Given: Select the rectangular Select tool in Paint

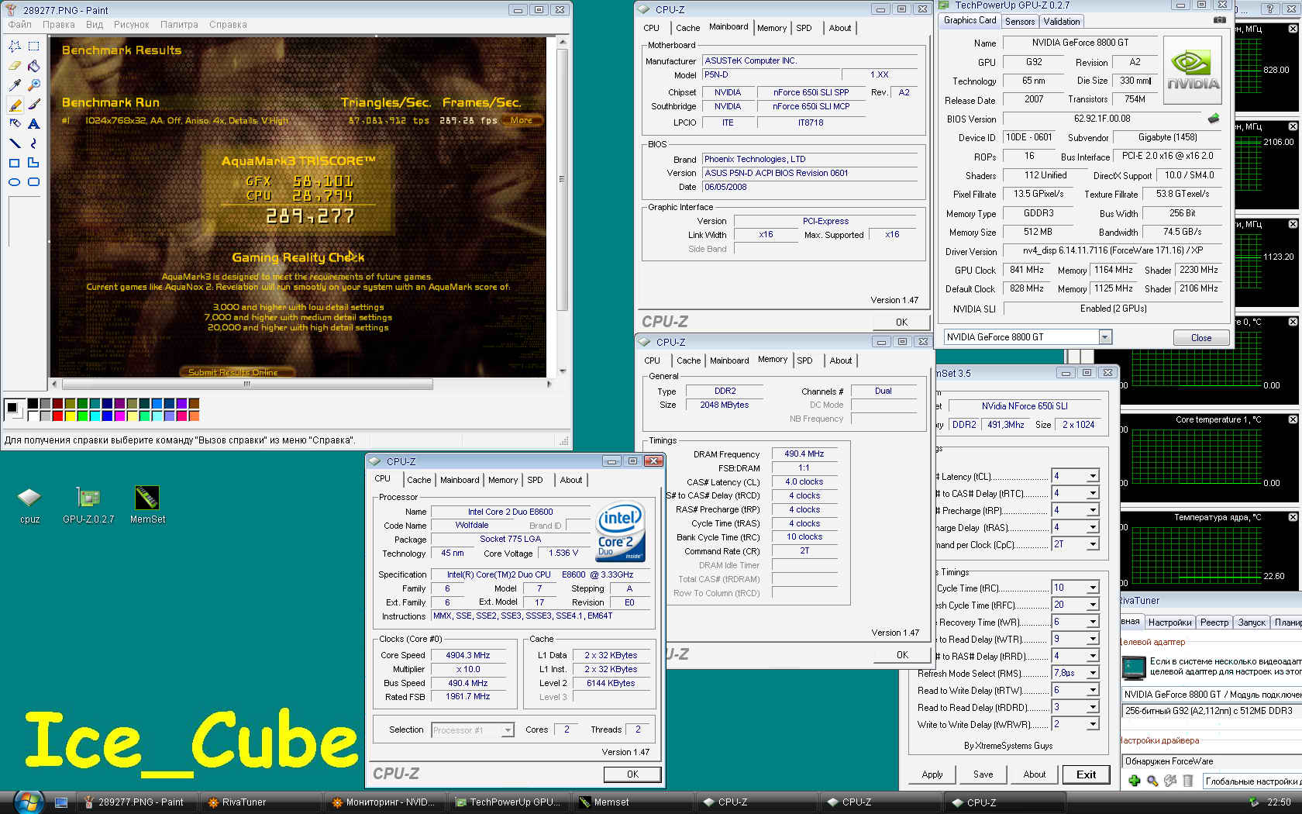Looking at the screenshot, I should pyautogui.click(x=34, y=46).
